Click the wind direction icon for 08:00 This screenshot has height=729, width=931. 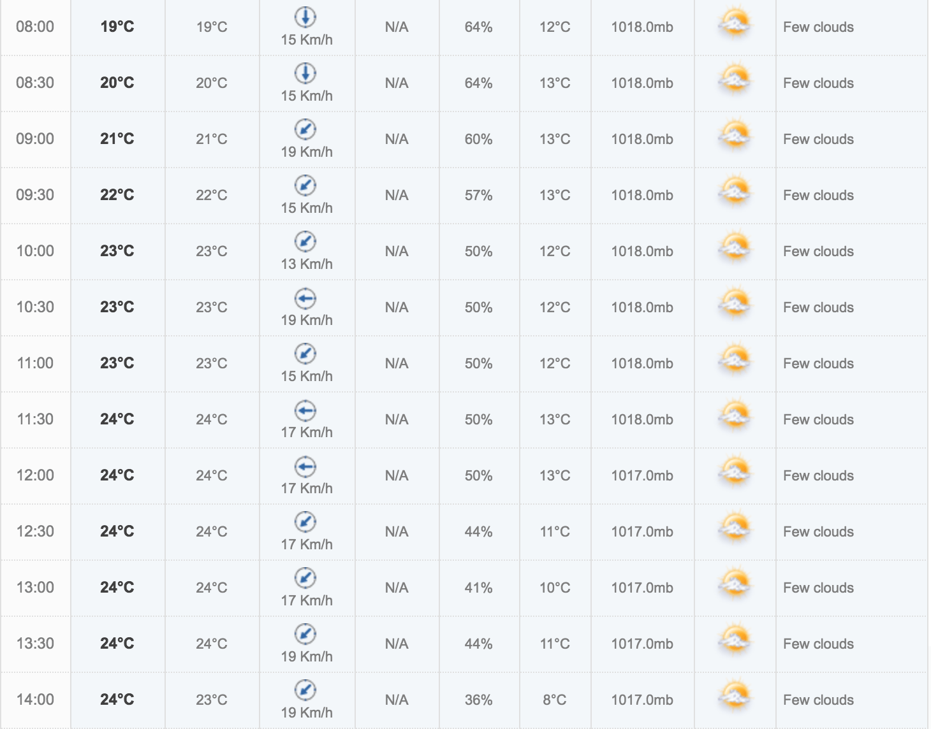pos(305,17)
